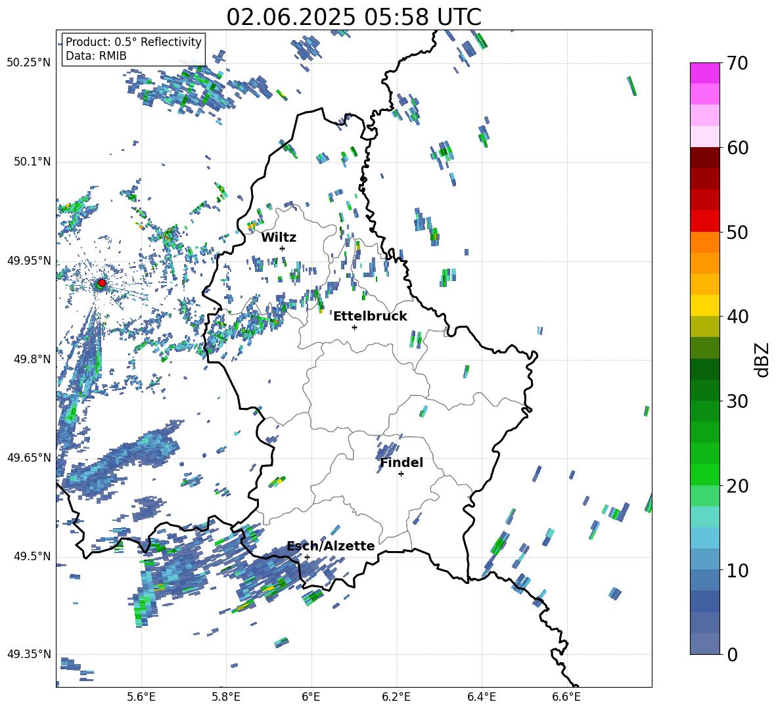Click the 5.8°E longitude label
Viewport: 778px width, 710px height.
click(226, 697)
